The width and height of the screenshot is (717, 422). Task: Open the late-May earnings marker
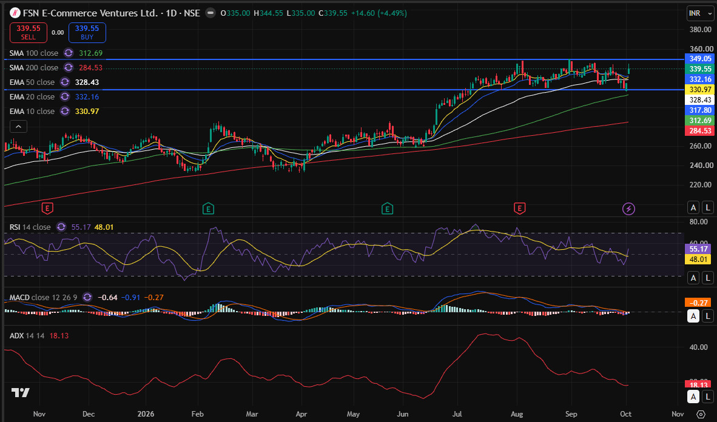coord(387,209)
